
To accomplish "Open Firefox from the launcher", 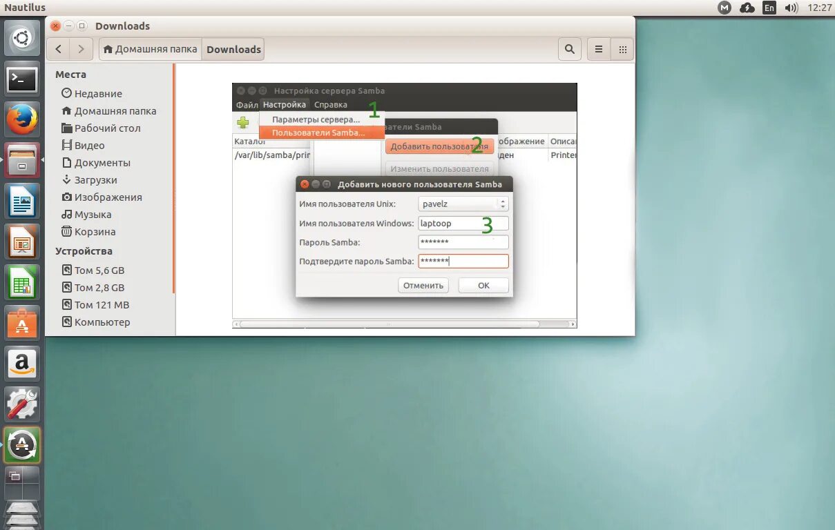I will [23, 120].
